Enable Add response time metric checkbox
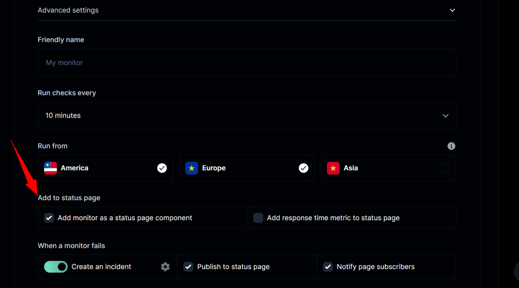 258,218
